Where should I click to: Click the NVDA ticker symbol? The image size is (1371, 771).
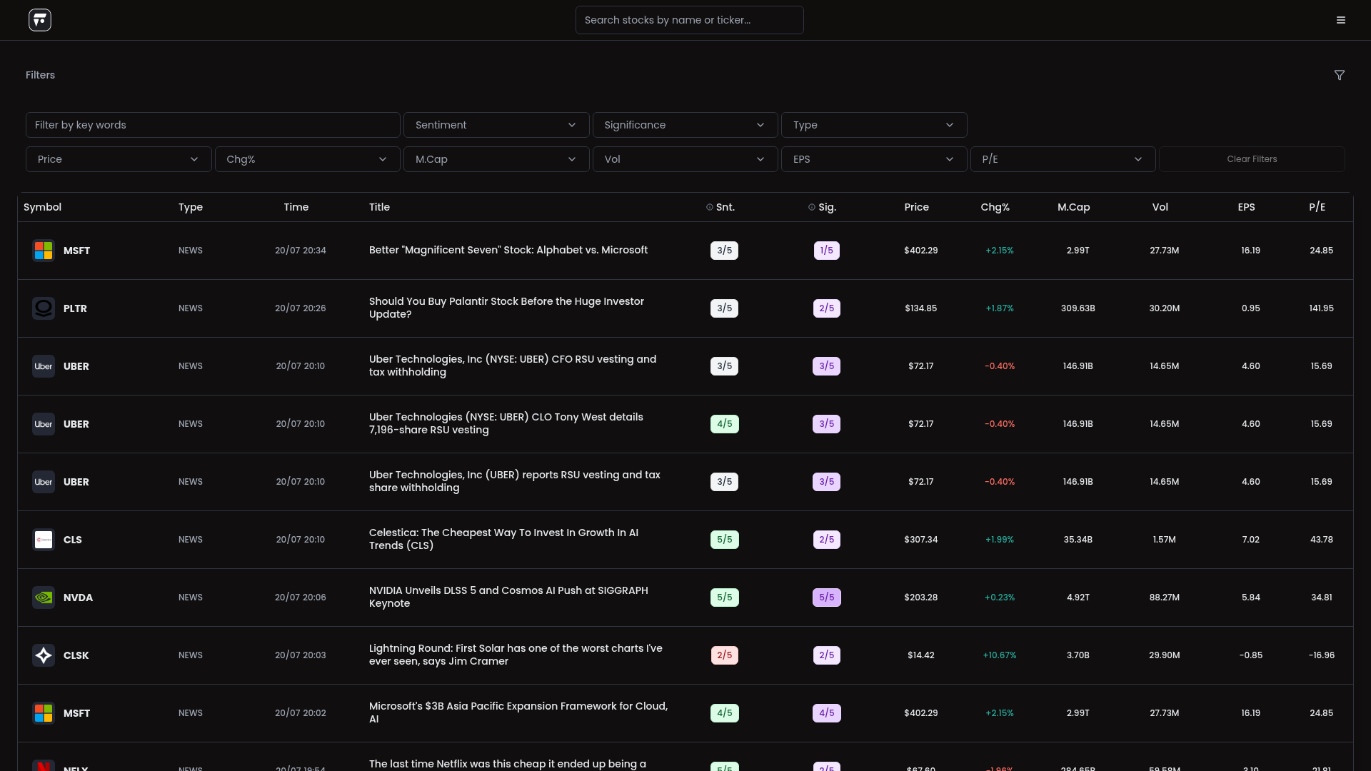coord(78,598)
